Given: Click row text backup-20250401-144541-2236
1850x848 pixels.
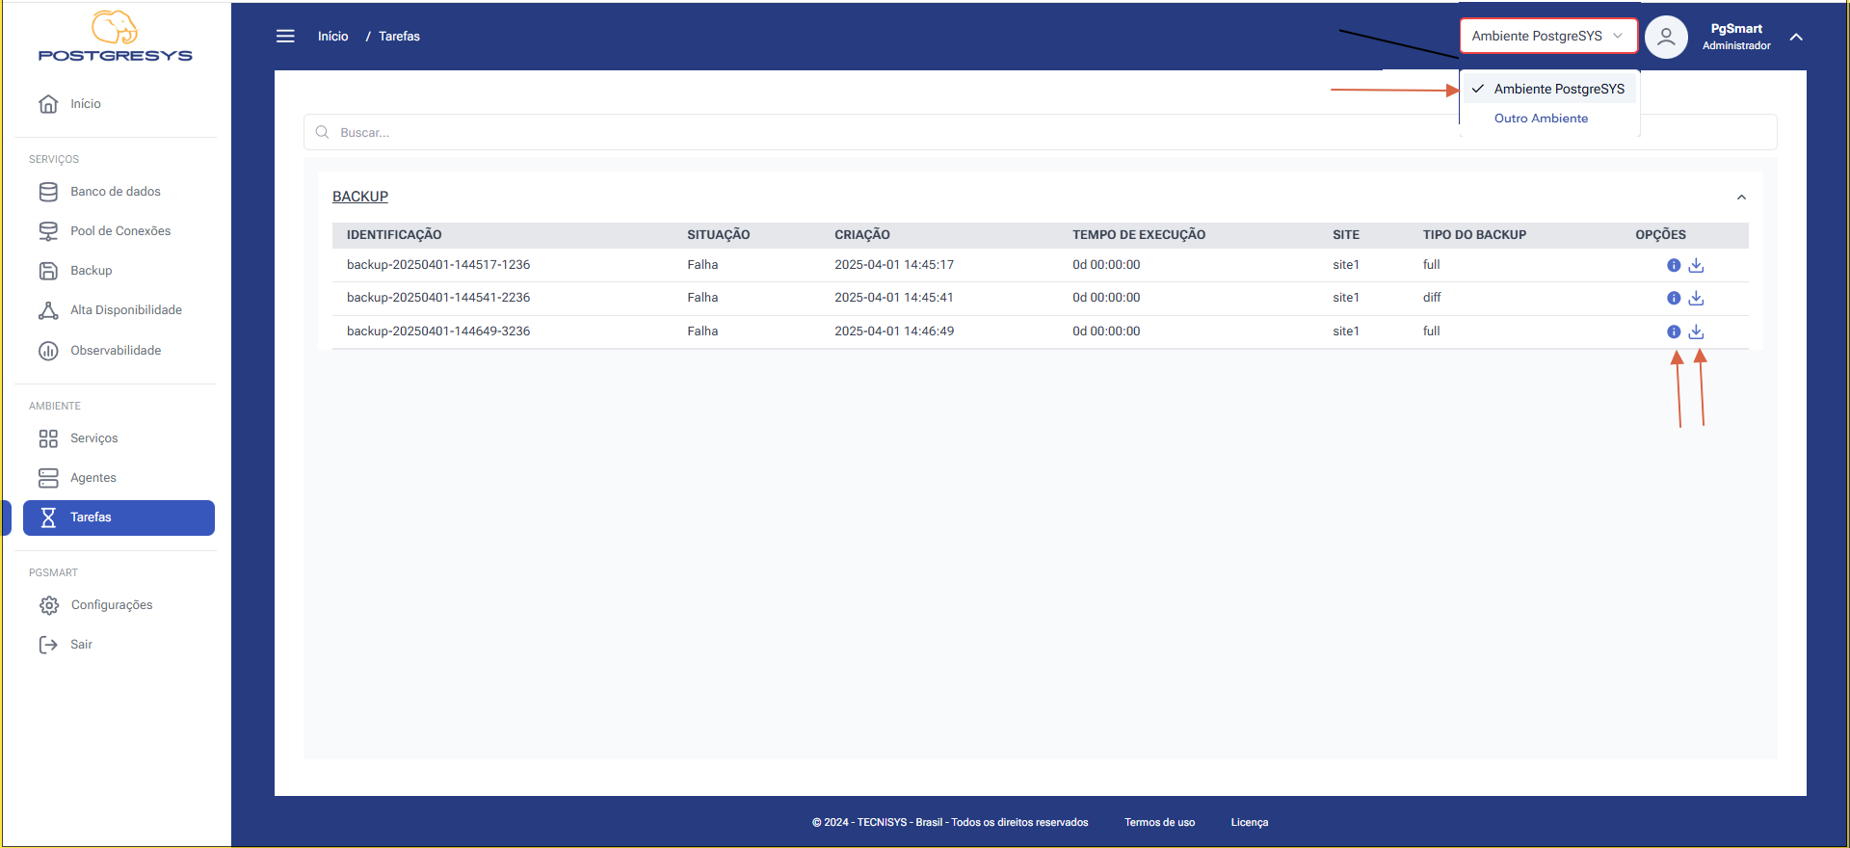Looking at the screenshot, I should (438, 298).
